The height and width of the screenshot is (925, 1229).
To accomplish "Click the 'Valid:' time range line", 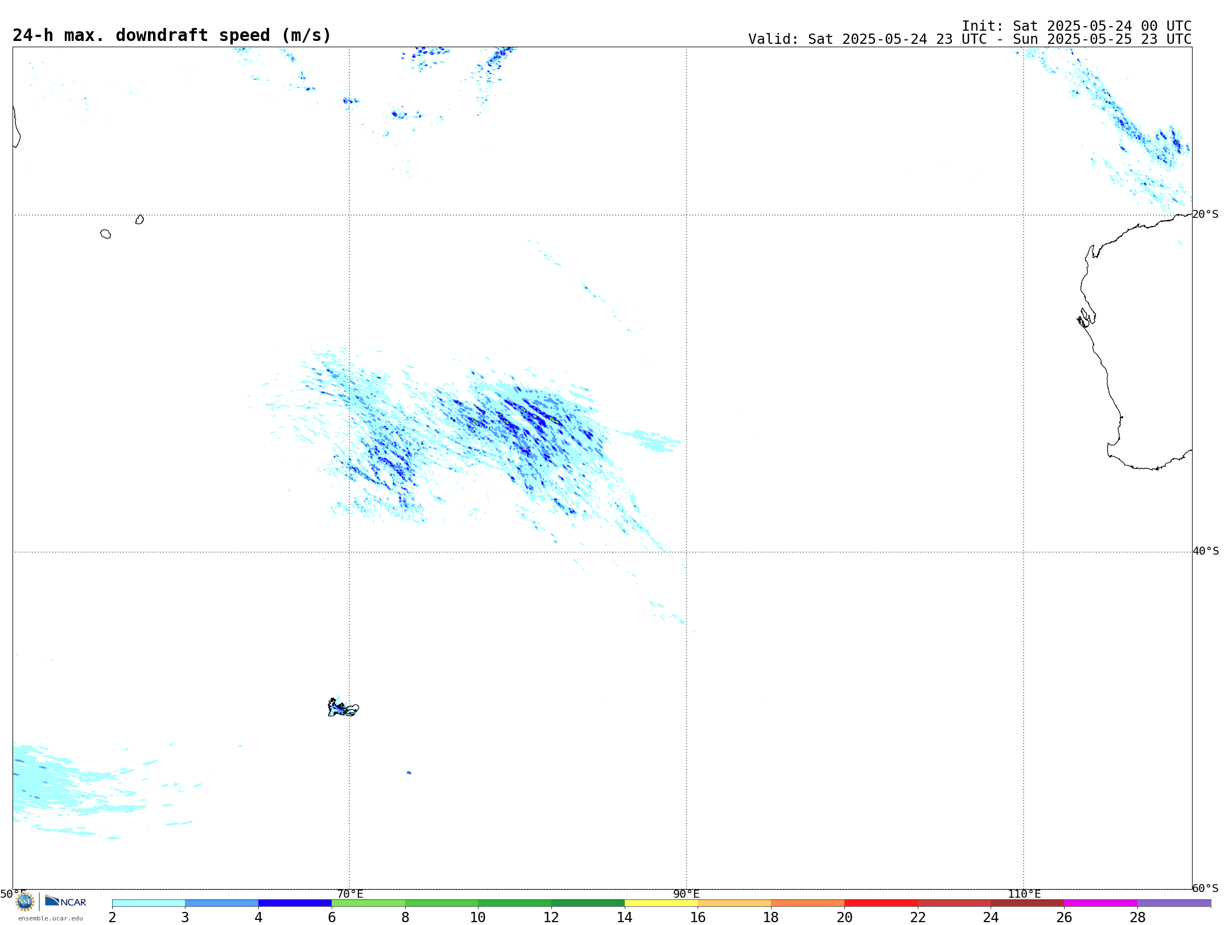I will coord(970,39).
